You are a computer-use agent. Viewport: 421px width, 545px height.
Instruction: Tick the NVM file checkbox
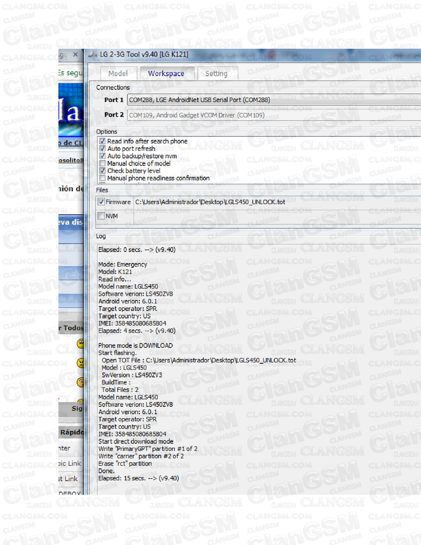(101, 216)
